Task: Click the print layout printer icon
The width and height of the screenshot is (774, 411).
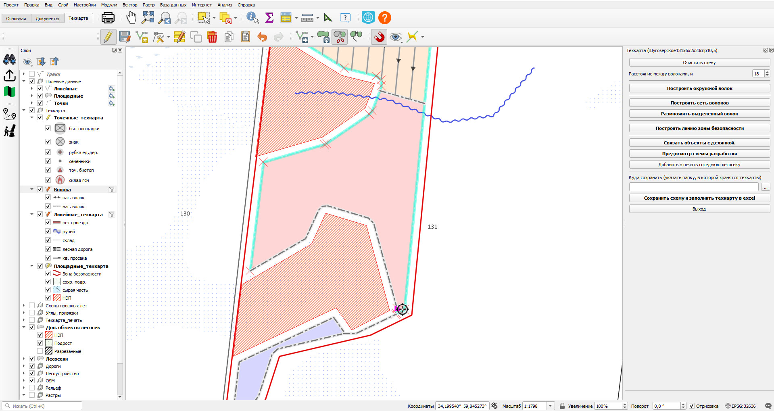Action: click(x=108, y=18)
